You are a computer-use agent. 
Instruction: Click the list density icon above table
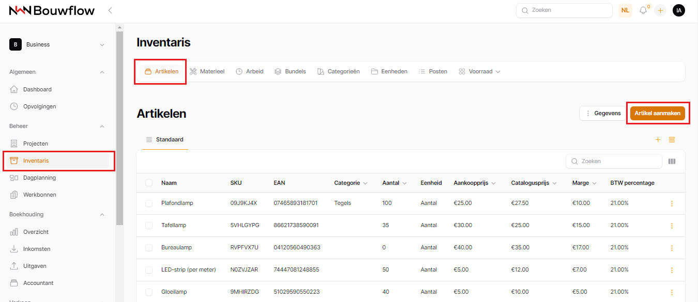click(x=672, y=139)
